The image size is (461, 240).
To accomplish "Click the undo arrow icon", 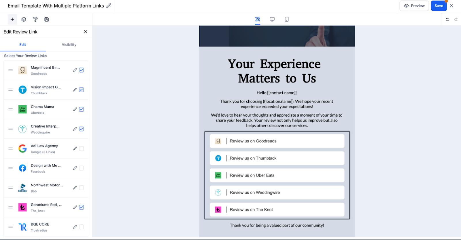I will click(447, 19).
